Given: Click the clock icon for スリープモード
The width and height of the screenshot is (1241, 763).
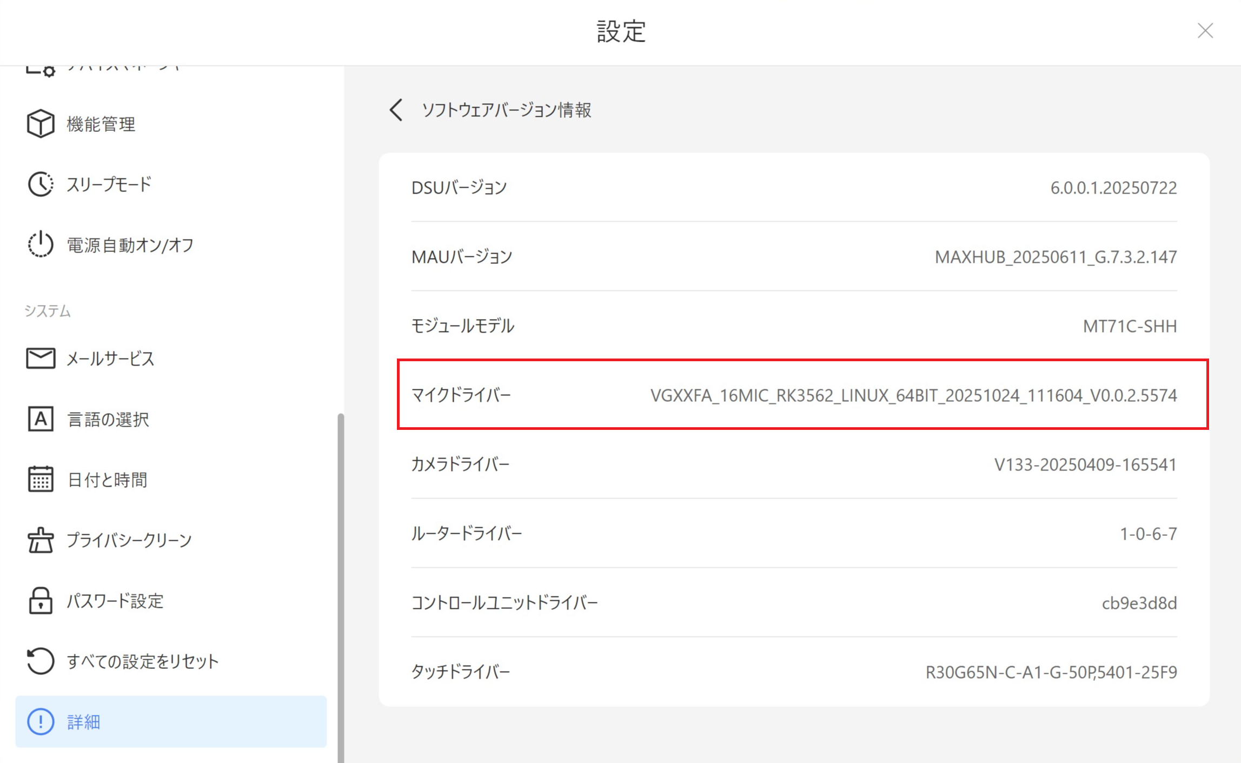Looking at the screenshot, I should coord(41,184).
